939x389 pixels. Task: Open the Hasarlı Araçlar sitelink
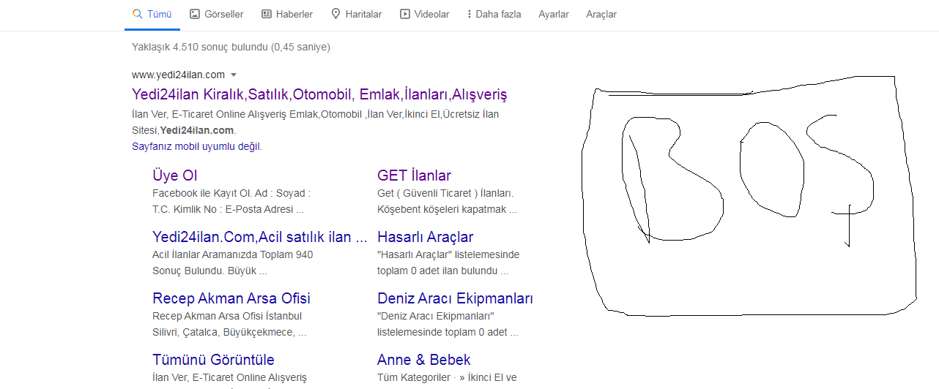pyautogui.click(x=426, y=237)
